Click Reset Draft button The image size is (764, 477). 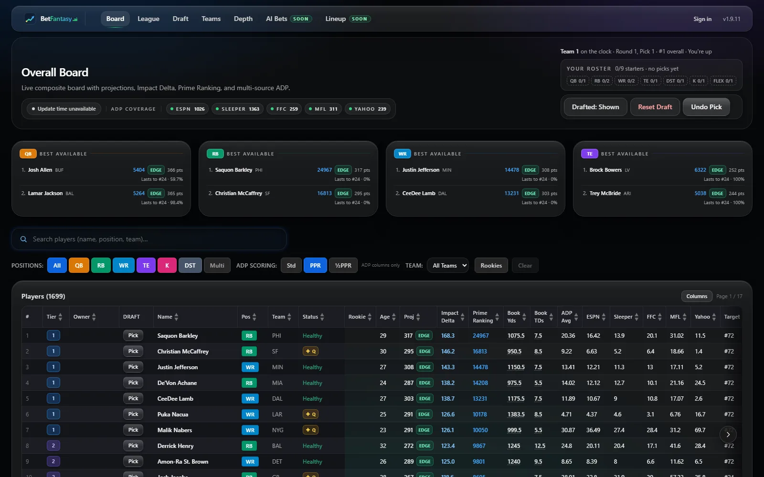click(655, 107)
